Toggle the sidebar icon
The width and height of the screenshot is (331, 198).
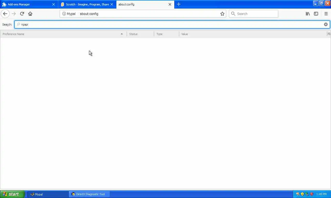[316, 14]
